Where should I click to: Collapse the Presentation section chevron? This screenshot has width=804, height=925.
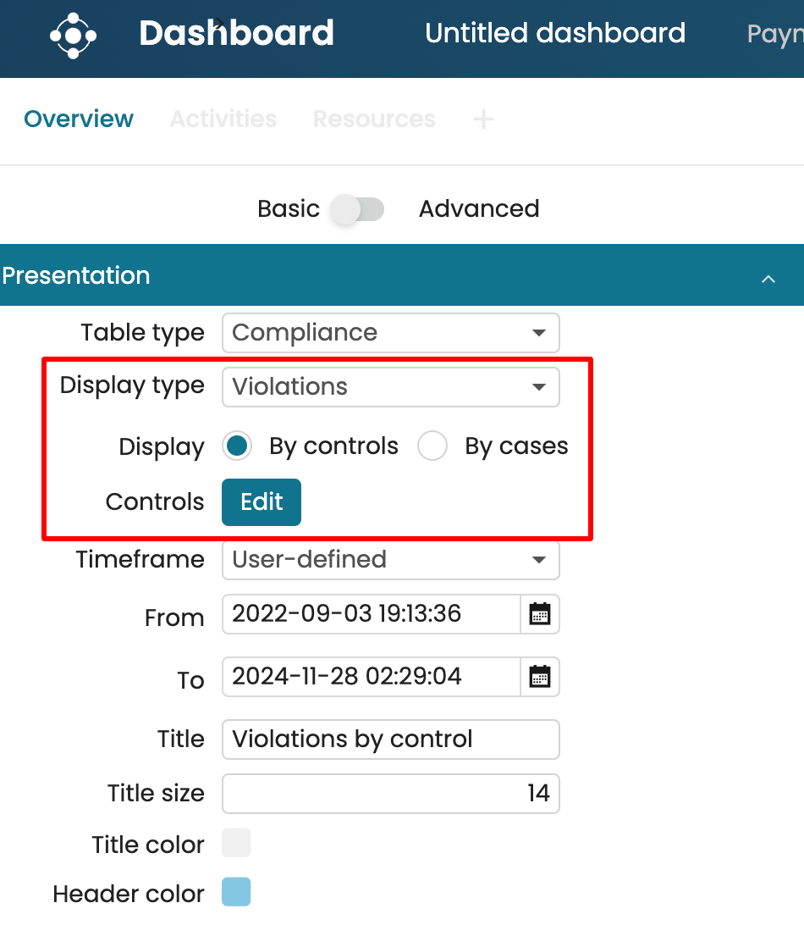(x=768, y=278)
